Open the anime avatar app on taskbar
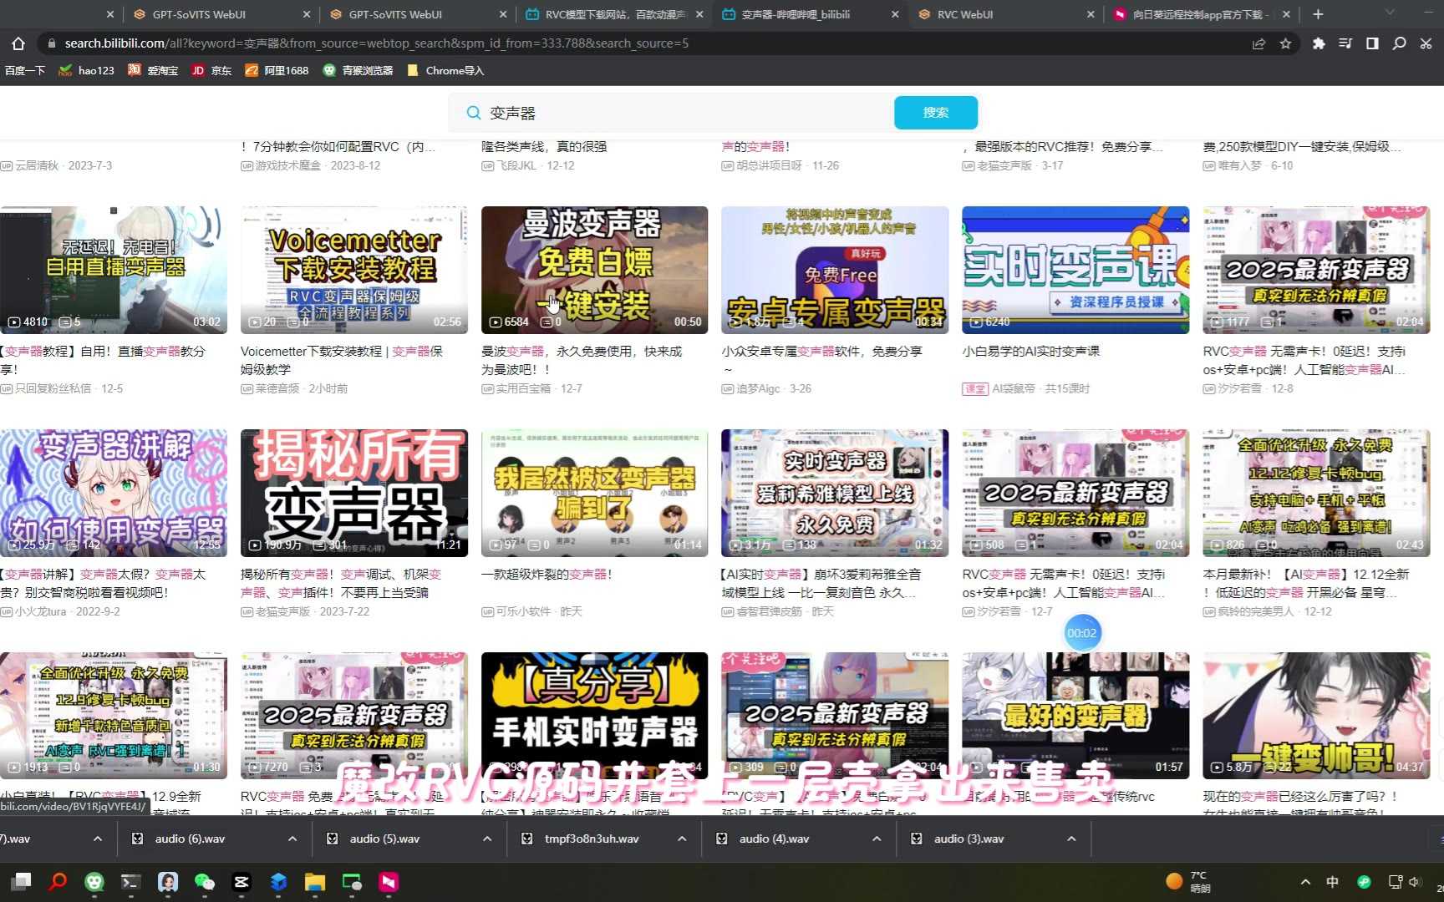The image size is (1444, 902). (168, 881)
